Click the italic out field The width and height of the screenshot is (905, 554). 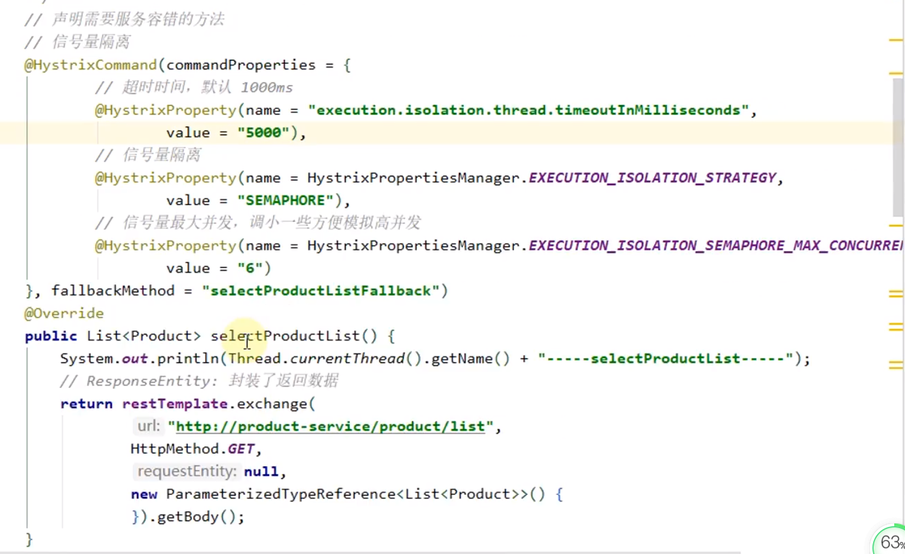[x=134, y=359]
